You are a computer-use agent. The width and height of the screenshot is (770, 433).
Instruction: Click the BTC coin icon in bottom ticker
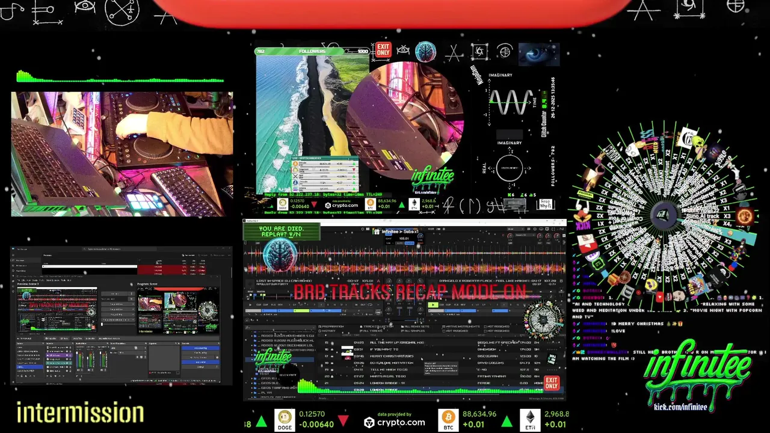coord(449,419)
